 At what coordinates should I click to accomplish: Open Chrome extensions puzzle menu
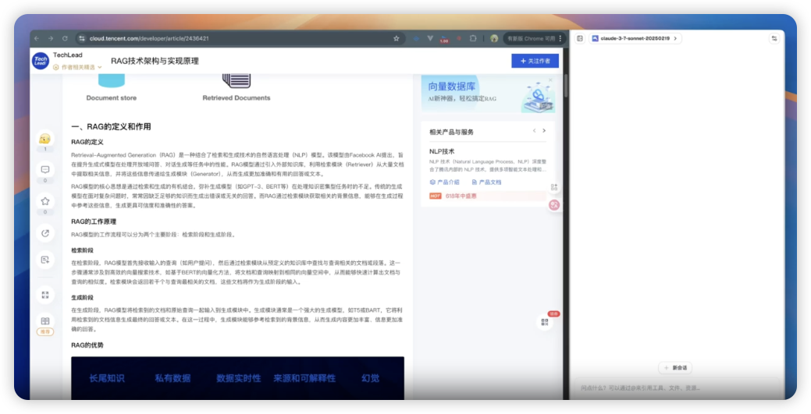[473, 38]
